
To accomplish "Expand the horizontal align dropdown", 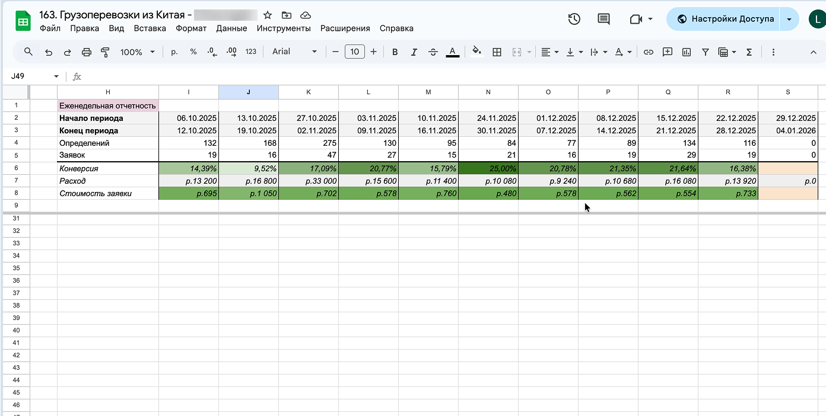I will [550, 52].
